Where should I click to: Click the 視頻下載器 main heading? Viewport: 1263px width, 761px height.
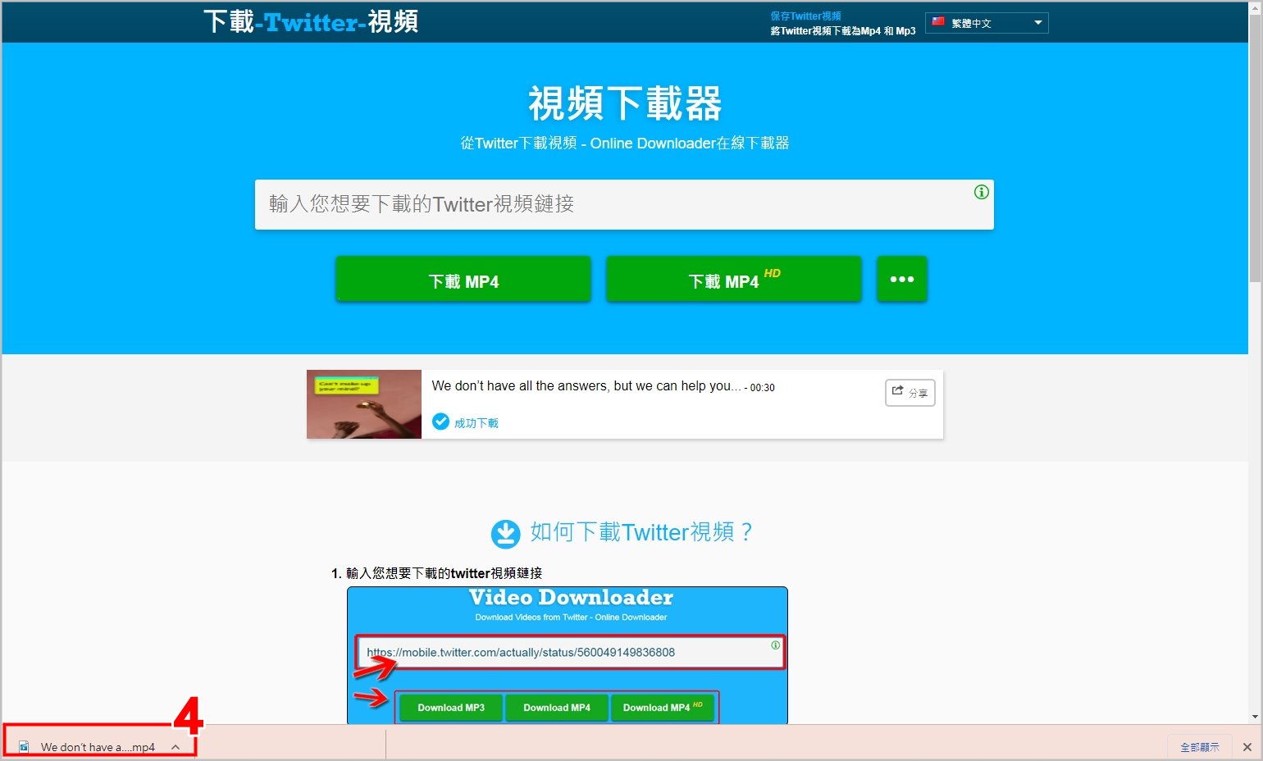(624, 104)
